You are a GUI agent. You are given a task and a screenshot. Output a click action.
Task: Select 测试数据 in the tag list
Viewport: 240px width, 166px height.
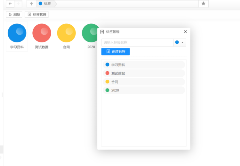144,73
